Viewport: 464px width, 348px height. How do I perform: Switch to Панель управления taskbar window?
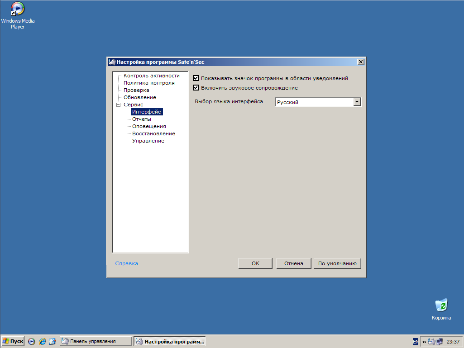pos(96,342)
